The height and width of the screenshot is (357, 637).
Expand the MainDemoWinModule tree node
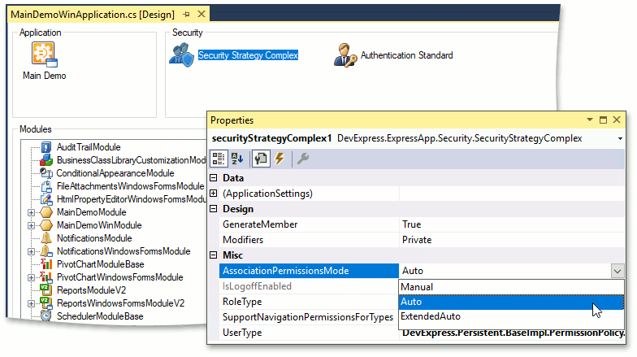(x=31, y=225)
